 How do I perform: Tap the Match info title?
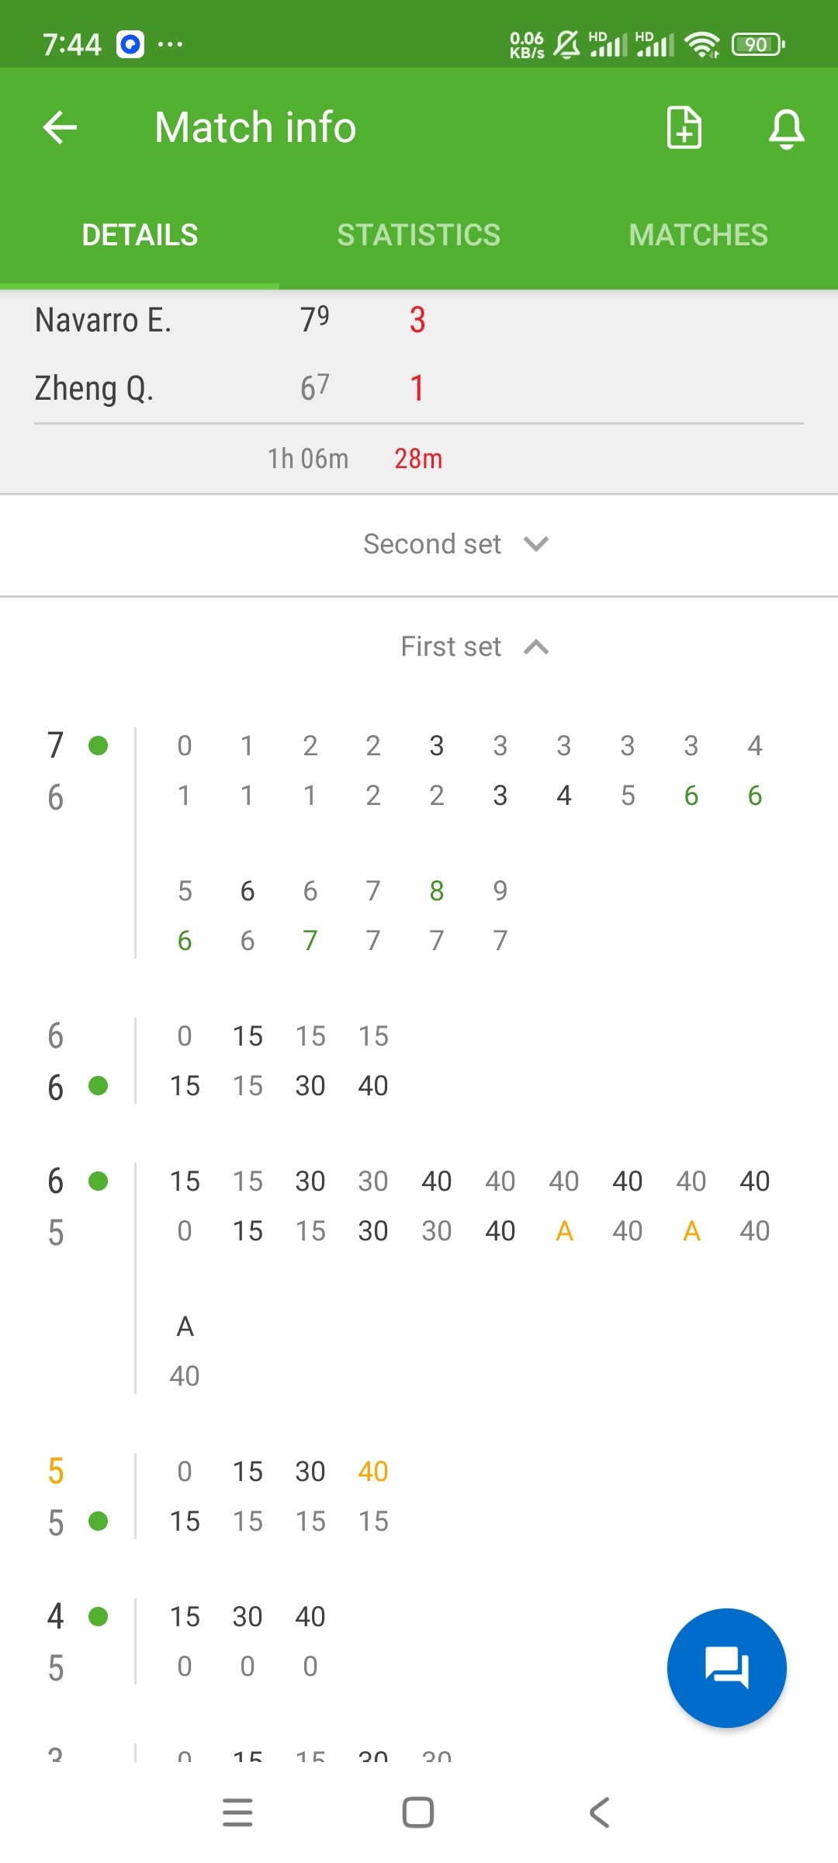coord(255,127)
